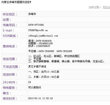Click delivery time line 乡镇：次日18：00之前
The height and width of the screenshot is (105, 110).
click(x=46, y=77)
